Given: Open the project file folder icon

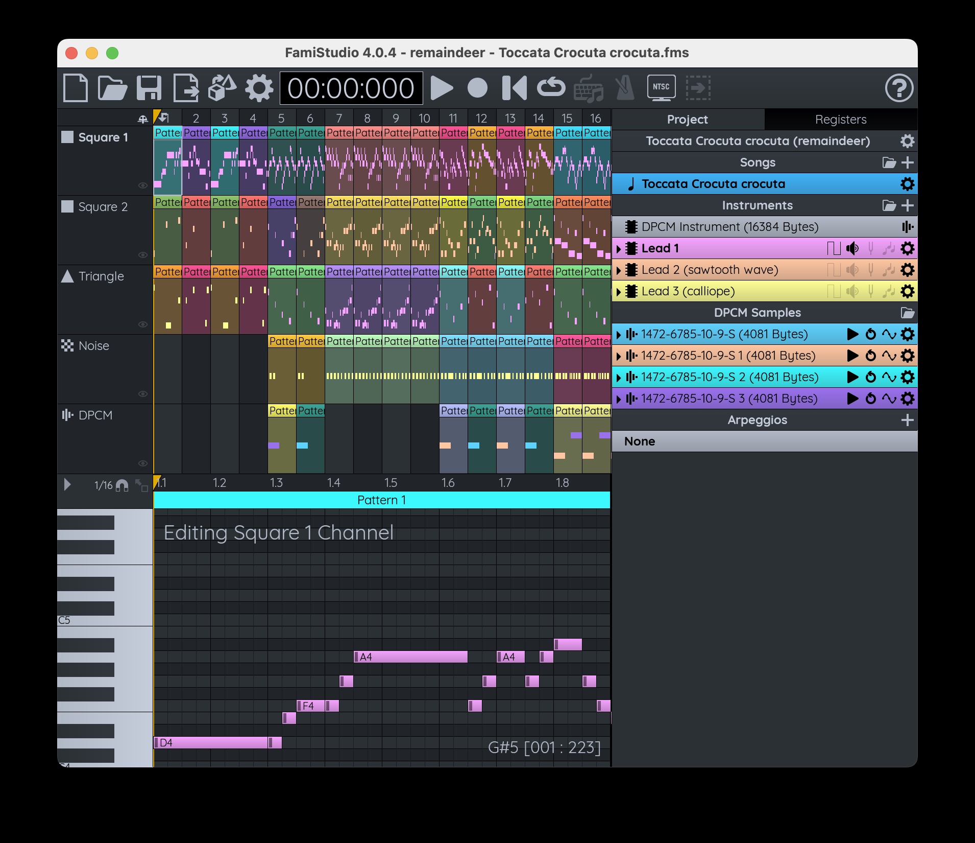Looking at the screenshot, I should (112, 88).
